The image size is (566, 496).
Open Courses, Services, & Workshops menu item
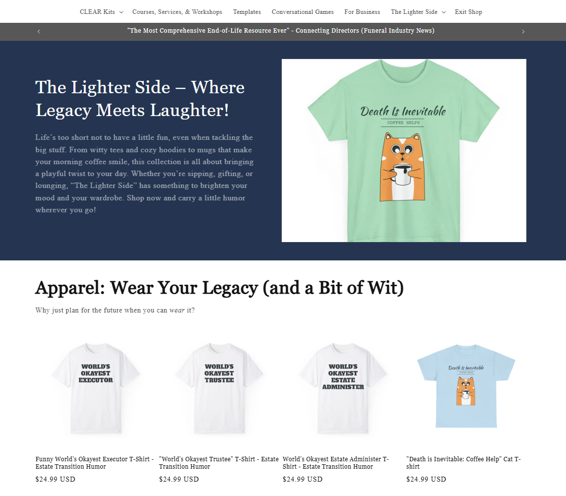[x=177, y=12]
